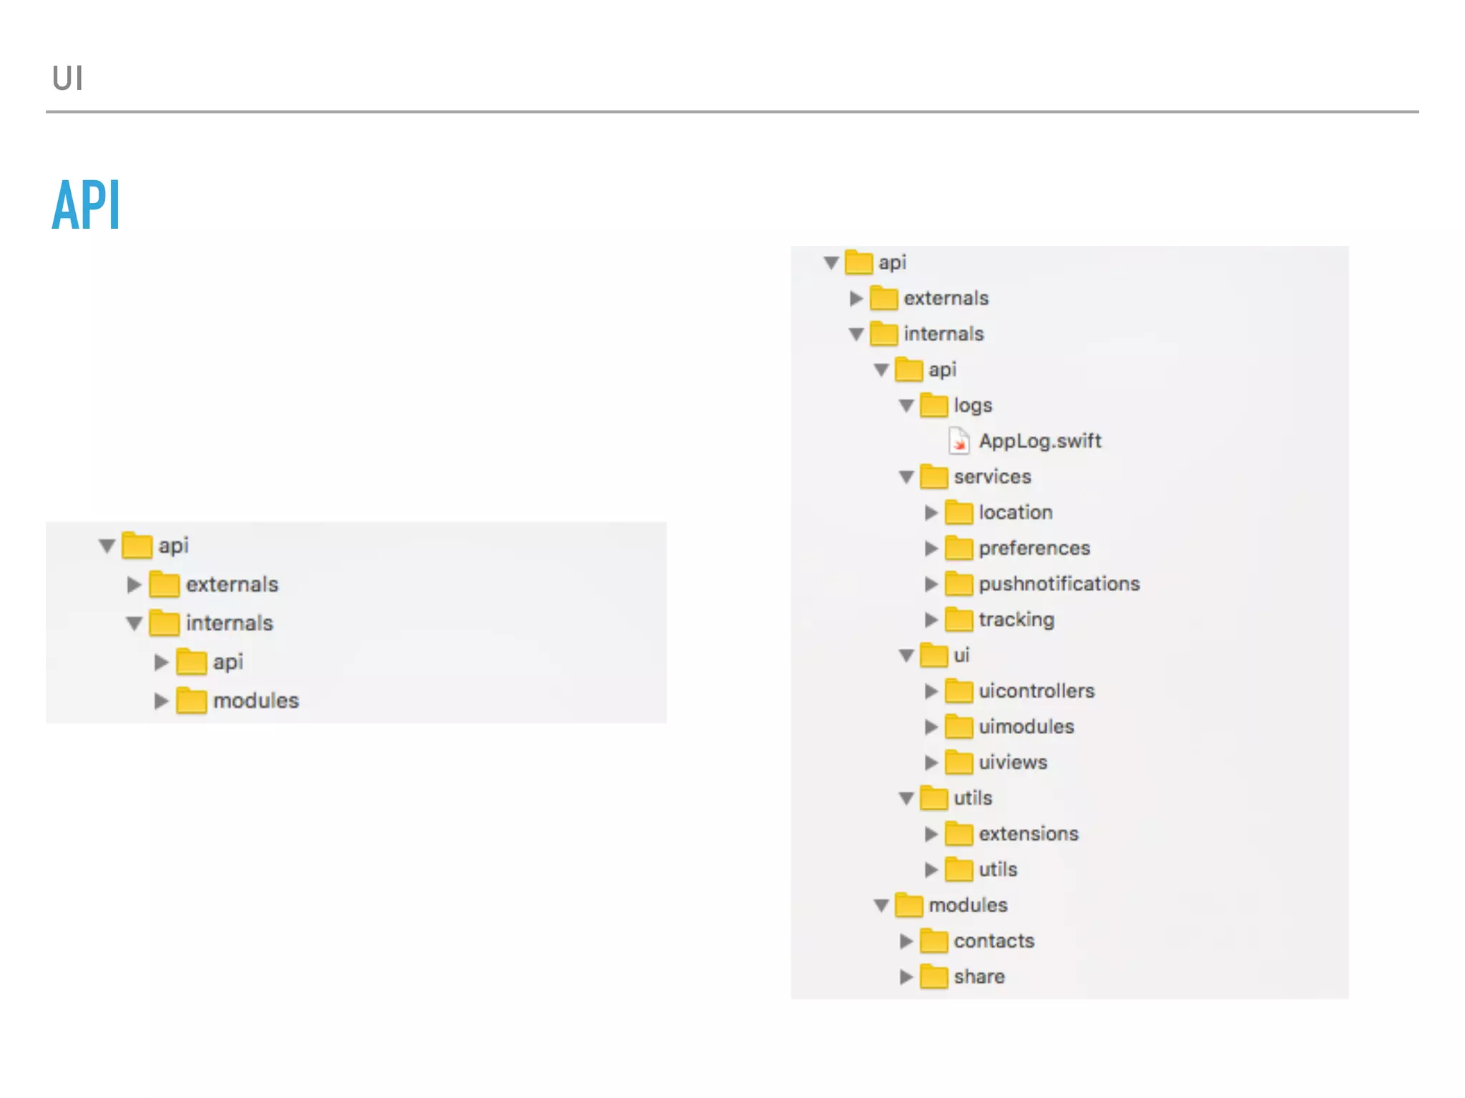This screenshot has width=1465, height=1098.
Task: Click the extensions folder icon
Action: pyautogui.click(x=959, y=834)
